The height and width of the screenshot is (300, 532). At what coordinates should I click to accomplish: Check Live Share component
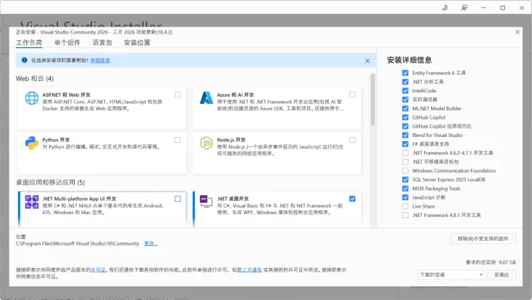[x=405, y=206]
